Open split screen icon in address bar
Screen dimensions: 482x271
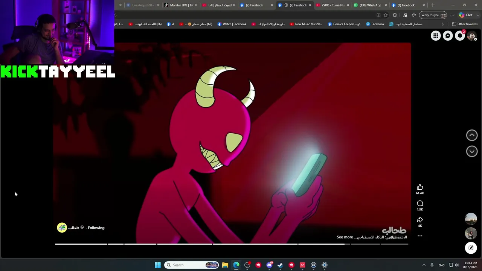point(378,15)
